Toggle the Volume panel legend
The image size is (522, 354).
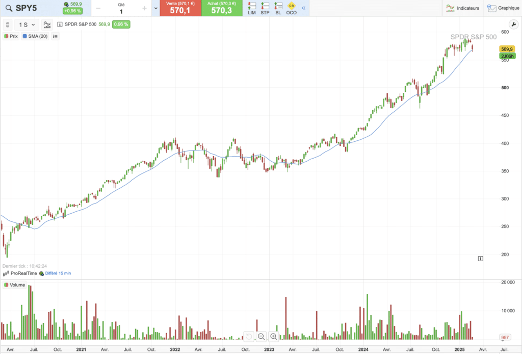point(14,285)
